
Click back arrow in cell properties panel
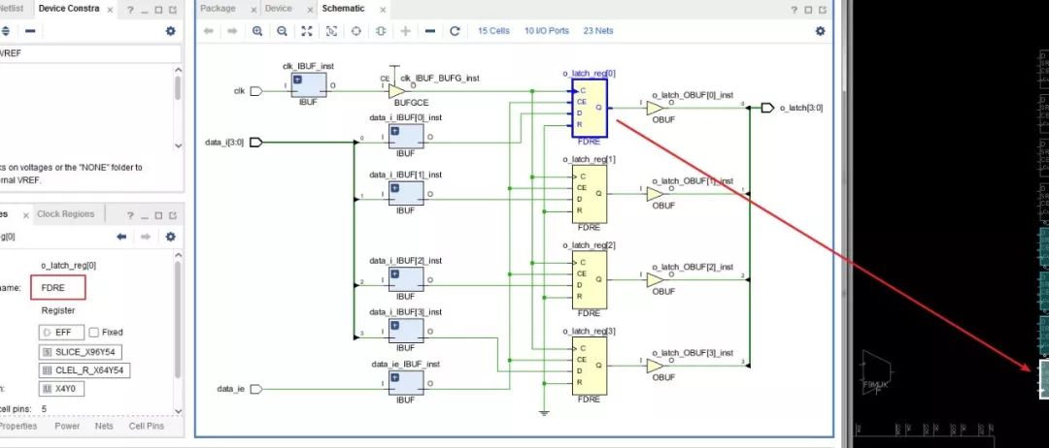[121, 237]
